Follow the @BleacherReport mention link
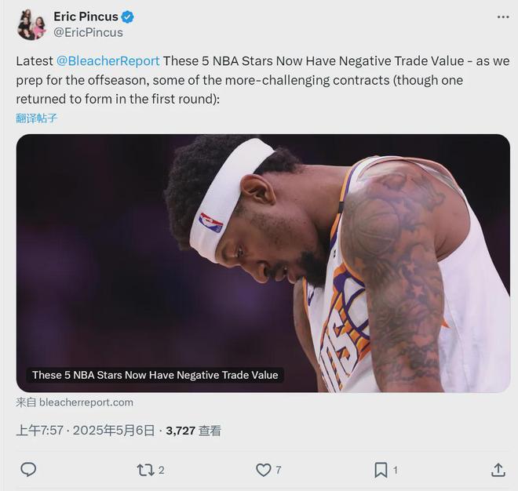Image resolution: width=518 pixels, height=491 pixels. [108, 61]
